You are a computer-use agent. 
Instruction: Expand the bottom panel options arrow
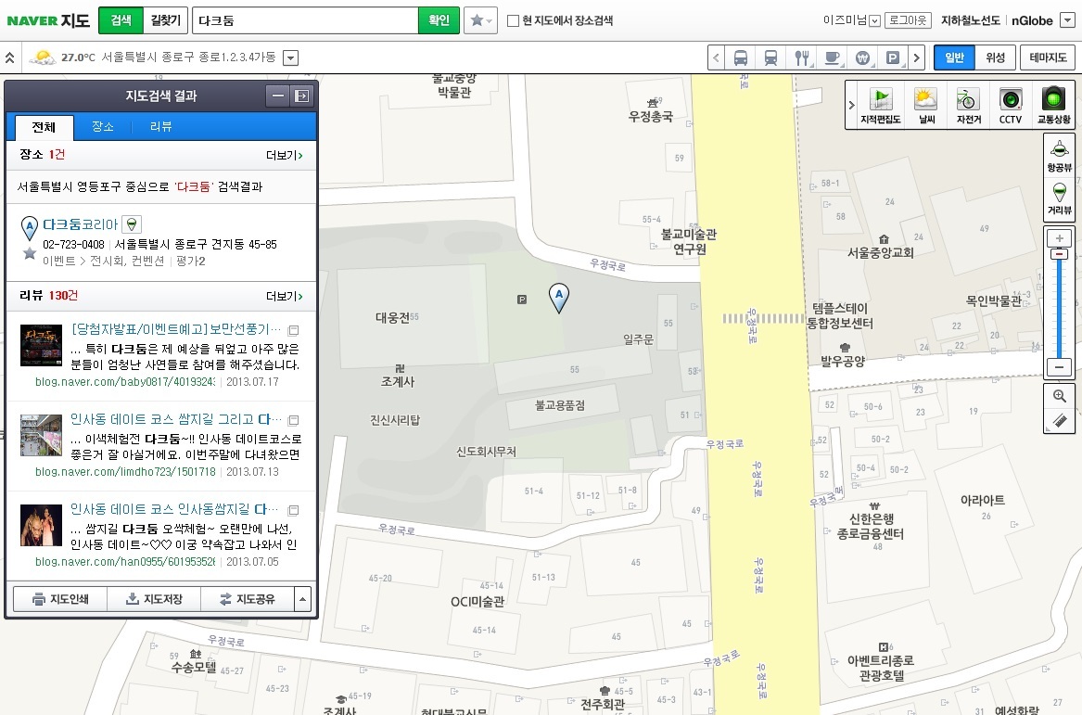pyautogui.click(x=302, y=599)
